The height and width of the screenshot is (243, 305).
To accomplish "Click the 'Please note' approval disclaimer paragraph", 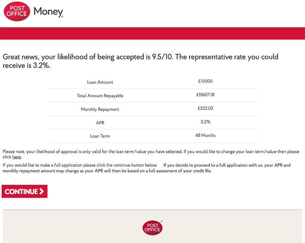I will pos(151,152).
